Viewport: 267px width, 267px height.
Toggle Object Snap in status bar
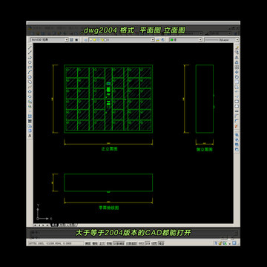[117, 243]
